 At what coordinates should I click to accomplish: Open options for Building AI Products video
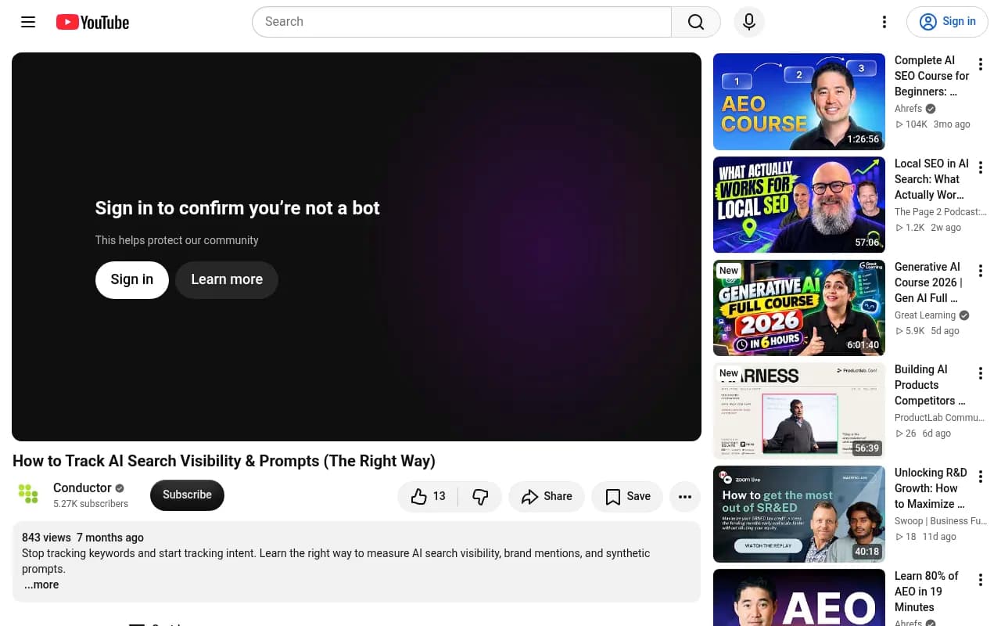tap(981, 374)
